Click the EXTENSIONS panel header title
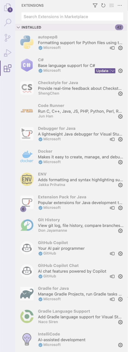Screen dimensions: 128x352 pos(33,6)
